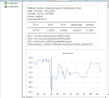The width and height of the screenshot is (109, 98).
Task: Click the vertical scrollbar down arrow
Action: pos(108,94)
